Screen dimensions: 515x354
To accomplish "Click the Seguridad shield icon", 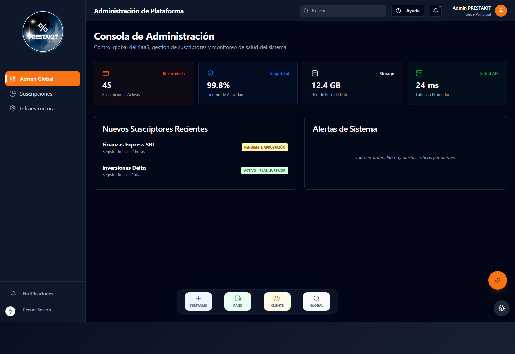I will point(210,73).
